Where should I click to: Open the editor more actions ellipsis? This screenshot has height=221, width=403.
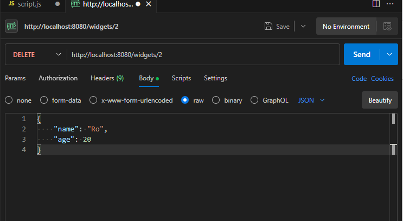click(x=391, y=4)
